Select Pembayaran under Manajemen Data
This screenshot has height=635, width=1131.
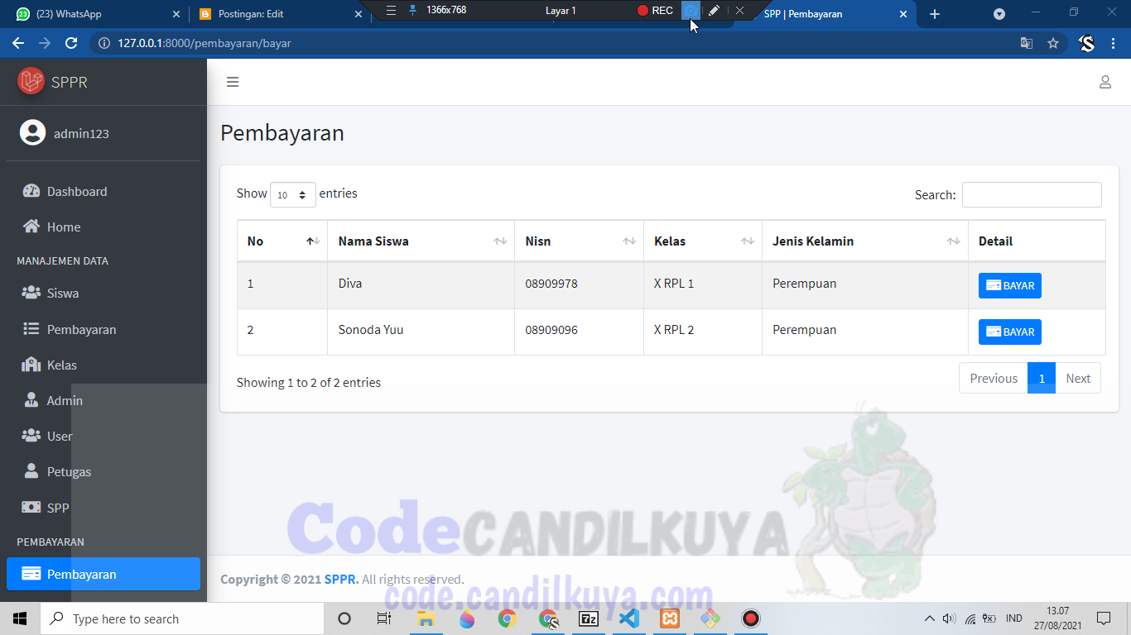coord(103,329)
